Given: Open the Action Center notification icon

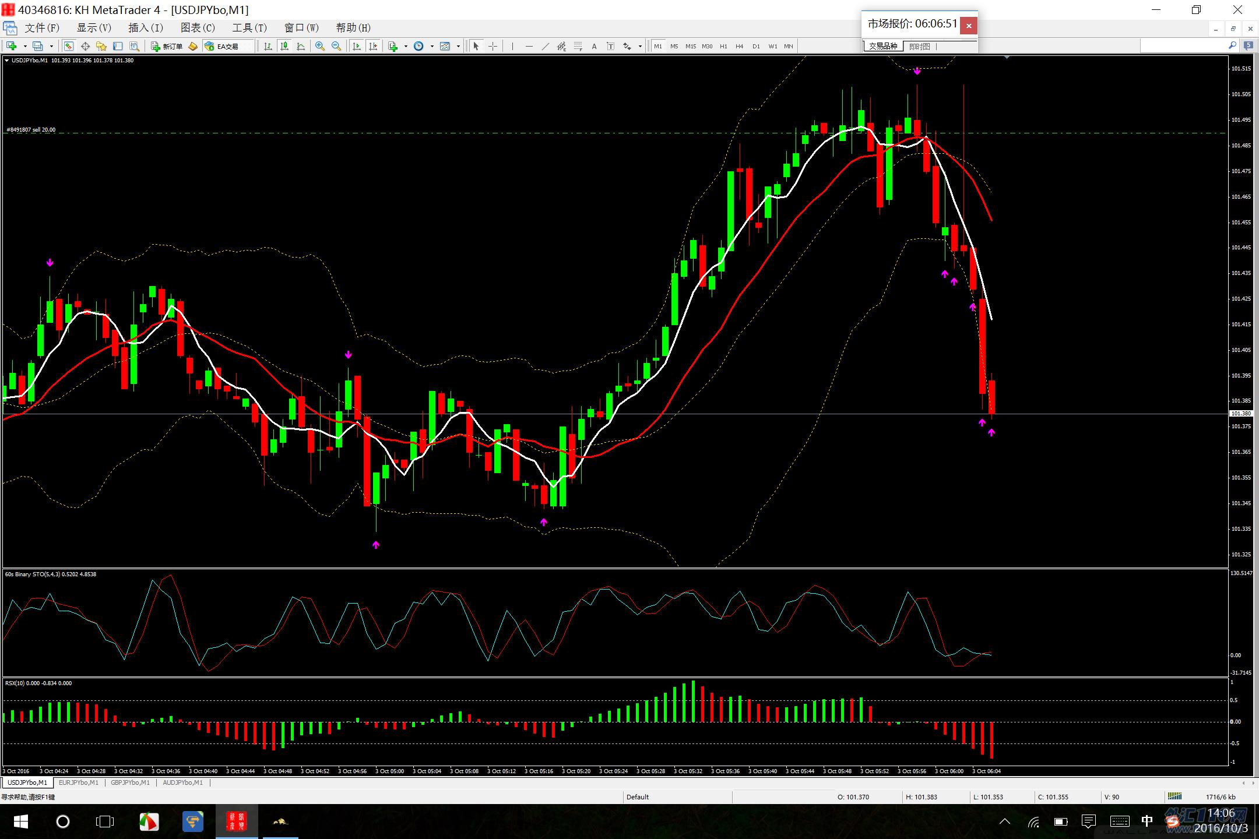Looking at the screenshot, I should 1089,822.
